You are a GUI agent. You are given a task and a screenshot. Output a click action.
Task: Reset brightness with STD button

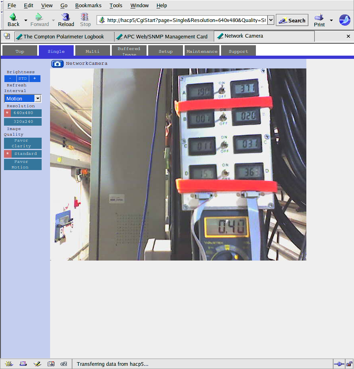coord(22,78)
